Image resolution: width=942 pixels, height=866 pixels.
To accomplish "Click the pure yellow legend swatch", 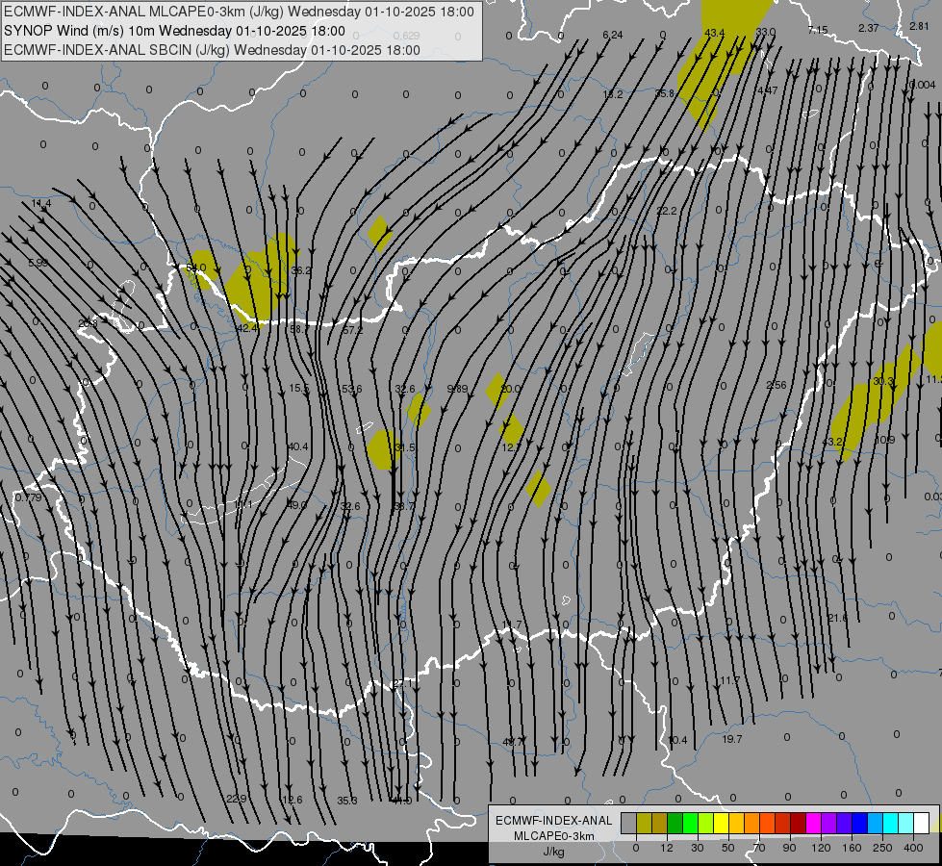I will pyautogui.click(x=722, y=823).
